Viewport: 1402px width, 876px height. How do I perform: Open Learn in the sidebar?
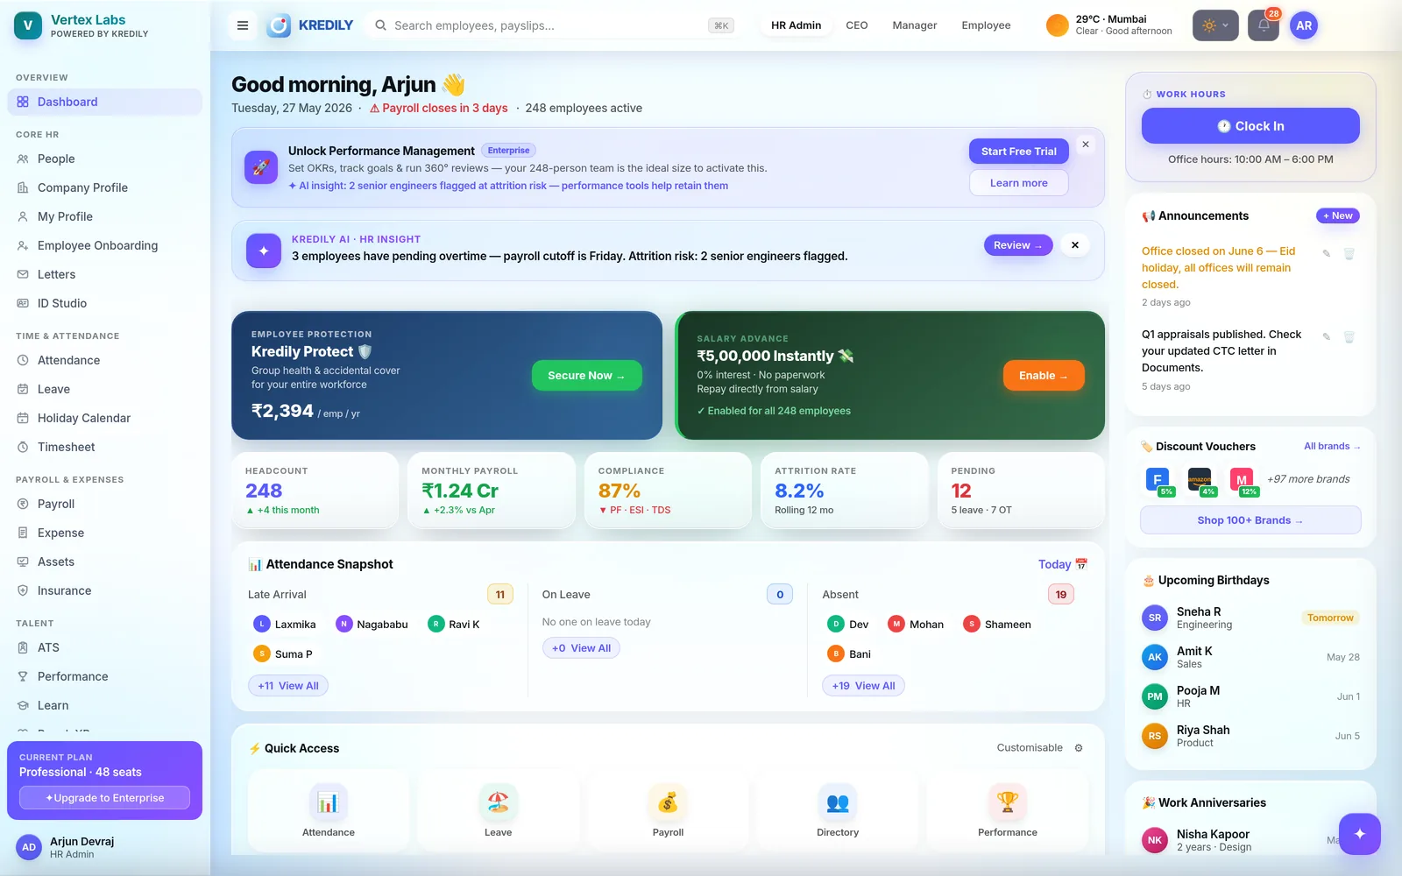pos(104,705)
